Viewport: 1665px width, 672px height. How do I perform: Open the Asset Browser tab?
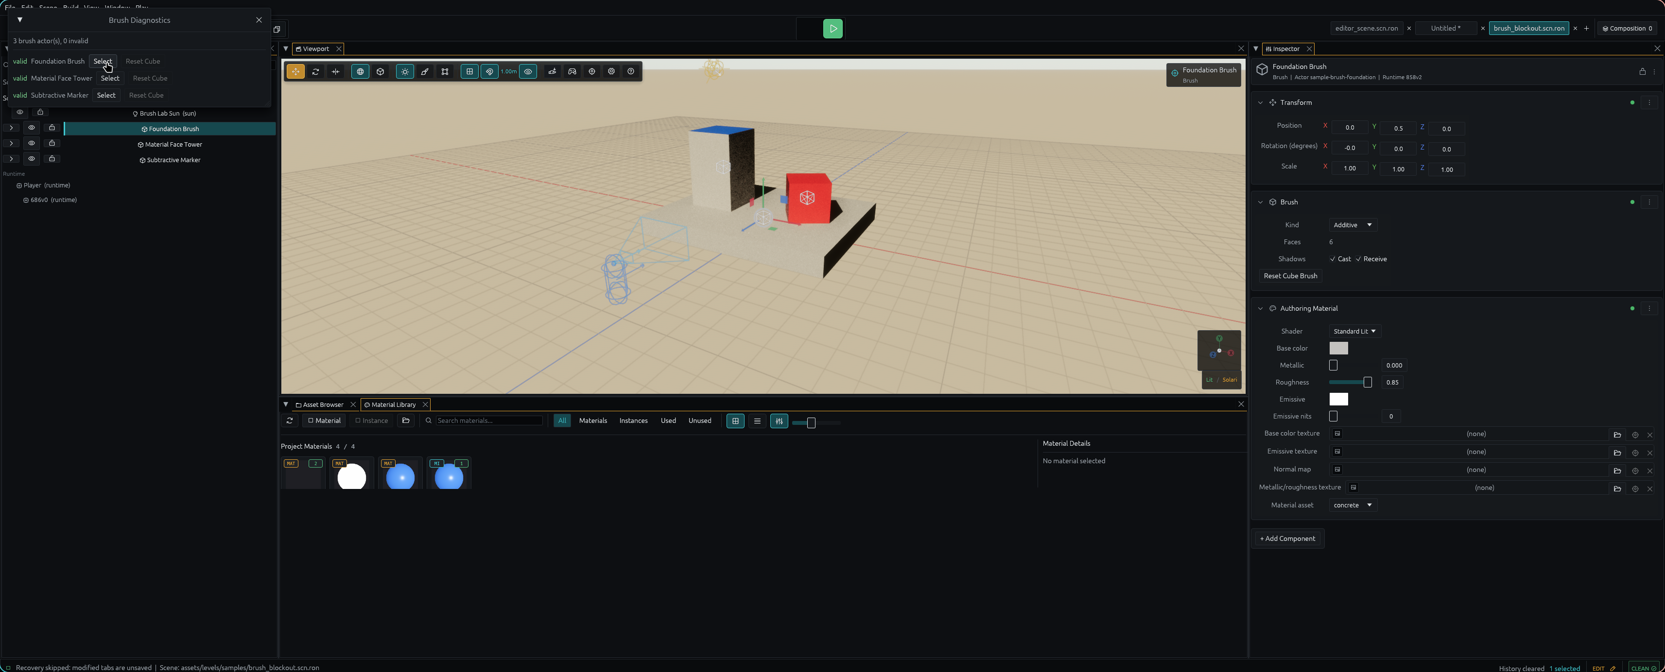323,405
